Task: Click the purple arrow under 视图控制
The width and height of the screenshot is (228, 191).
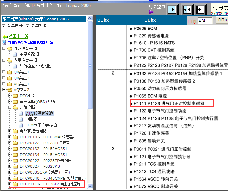Action: click(151, 12)
